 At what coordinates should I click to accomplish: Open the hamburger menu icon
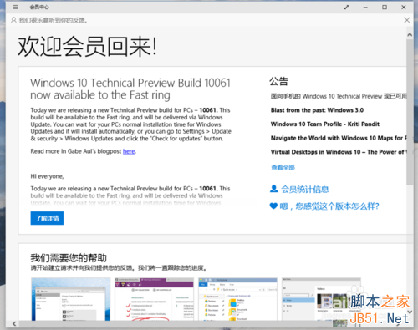tap(16, 8)
